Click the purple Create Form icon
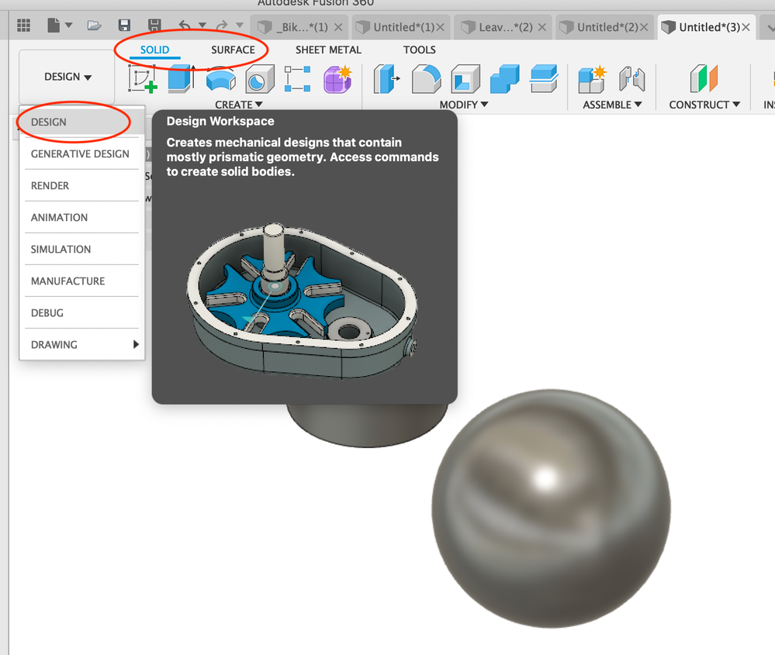775x655 pixels. point(337,79)
